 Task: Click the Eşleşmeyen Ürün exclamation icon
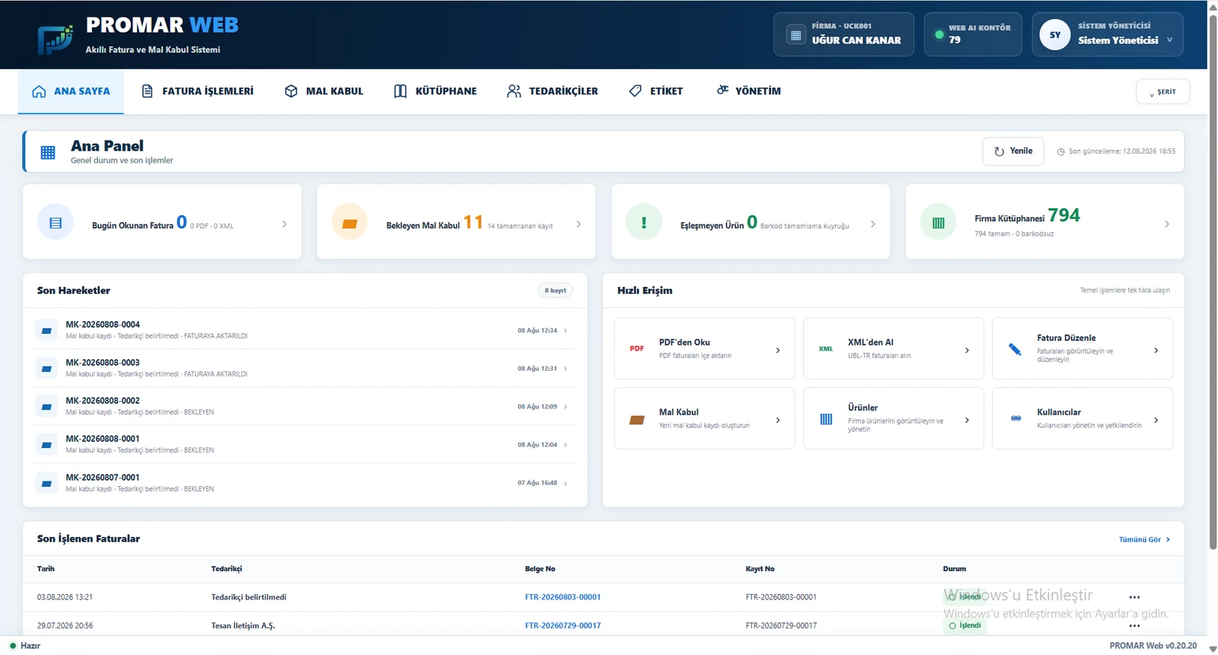(644, 223)
